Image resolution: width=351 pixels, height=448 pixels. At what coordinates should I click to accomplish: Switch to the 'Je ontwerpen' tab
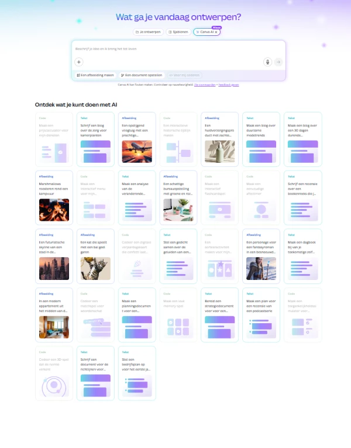click(148, 32)
